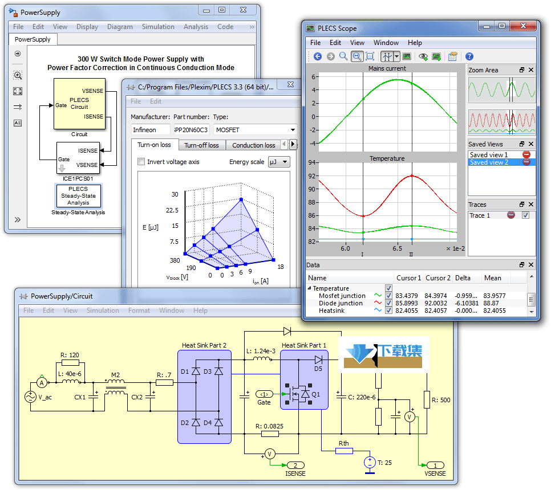Select the Turn-on loss tab
The width and height of the screenshot is (551, 490).
154,145
